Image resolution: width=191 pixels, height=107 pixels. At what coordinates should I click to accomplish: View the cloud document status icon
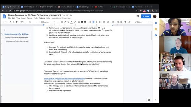71,15
